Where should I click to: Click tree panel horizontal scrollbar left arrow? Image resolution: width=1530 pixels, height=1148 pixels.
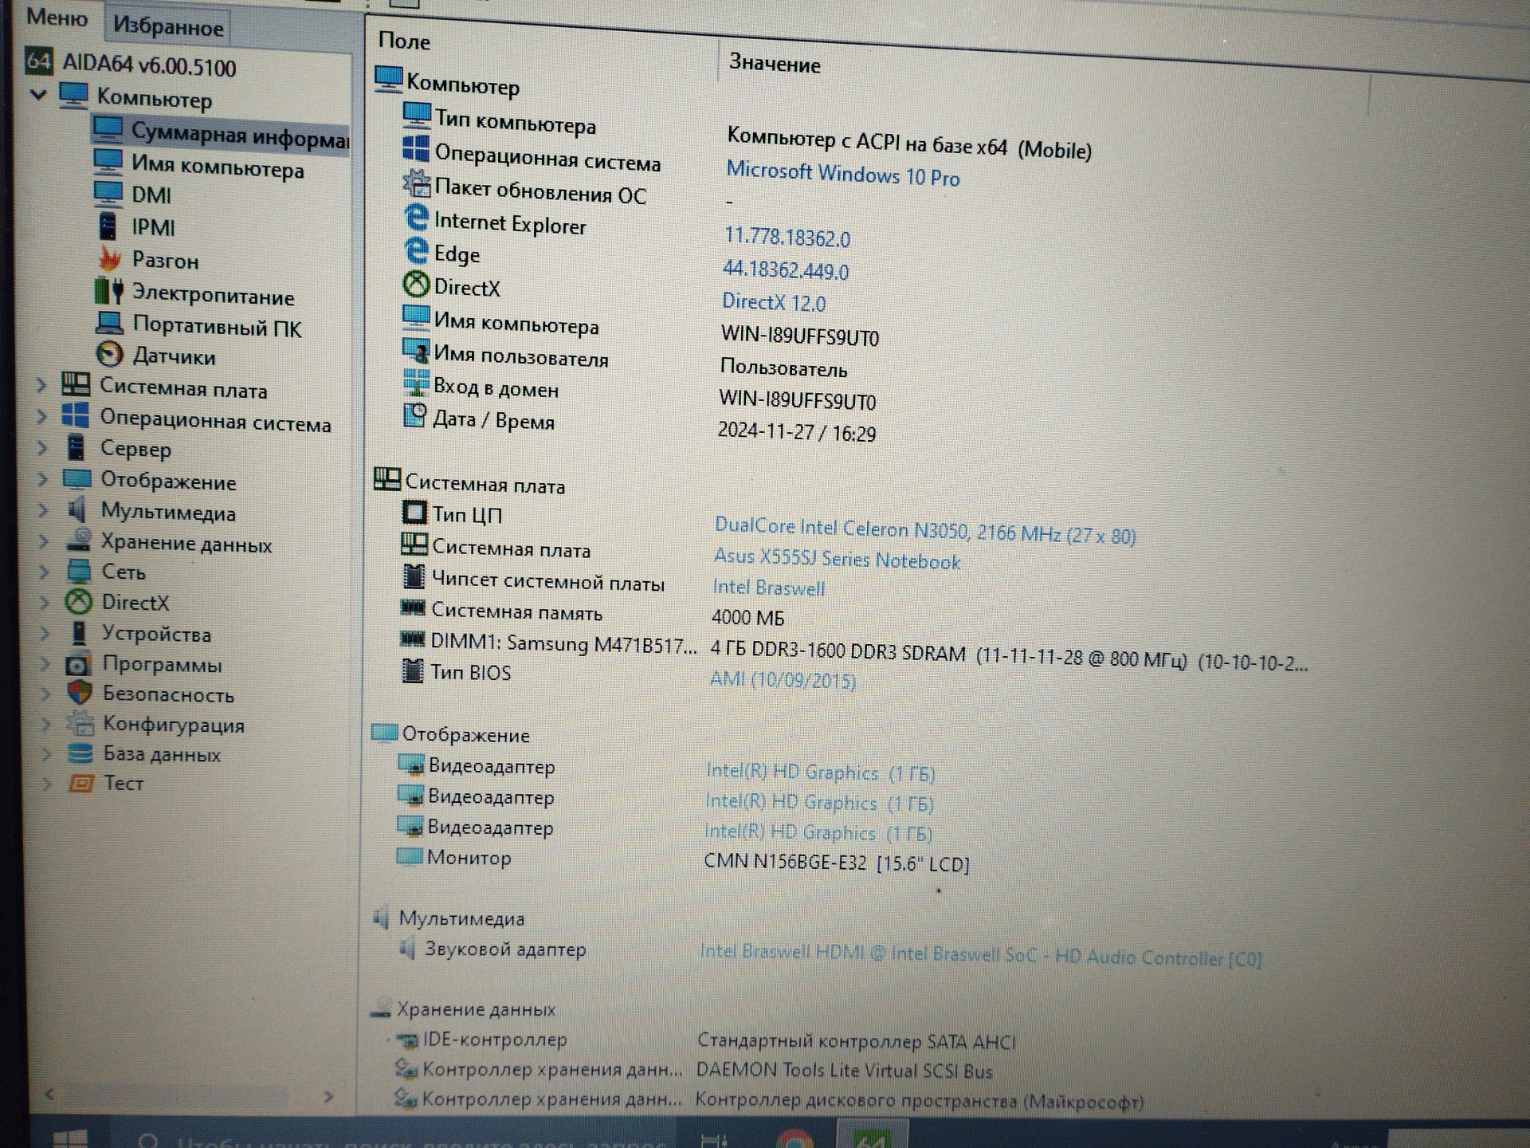49,1094
